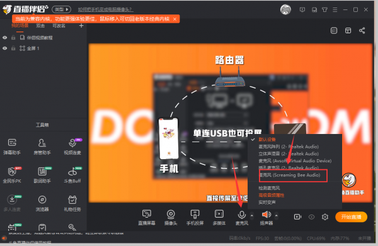Open the 类型 type dropdown in the title bar
This screenshot has width=378, height=246.
tap(62, 9)
